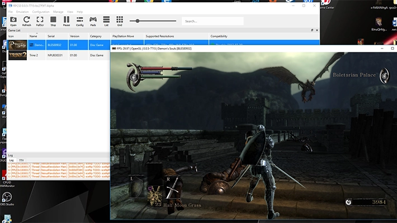Open the View menu
This screenshot has width=397, height=223.
70,12
